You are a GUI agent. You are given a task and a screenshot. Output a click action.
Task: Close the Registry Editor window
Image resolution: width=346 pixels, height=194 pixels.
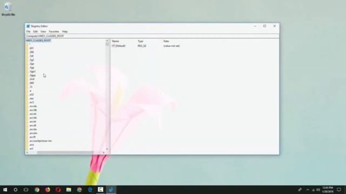275,26
